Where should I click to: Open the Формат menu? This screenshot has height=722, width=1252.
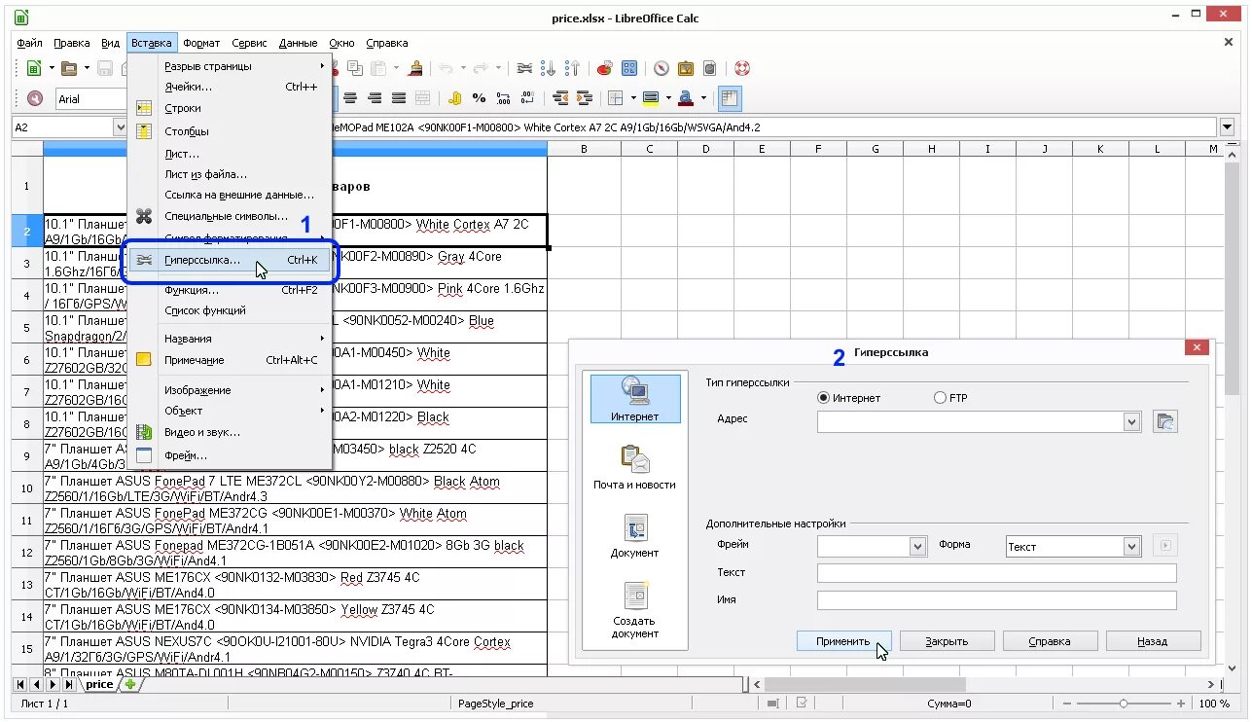(x=201, y=43)
